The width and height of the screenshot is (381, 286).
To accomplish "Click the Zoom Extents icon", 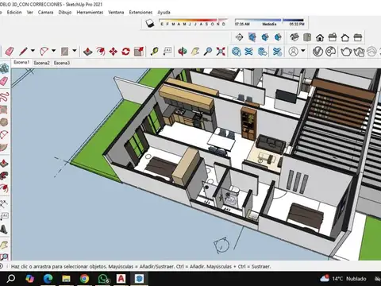I will (x=221, y=52).
